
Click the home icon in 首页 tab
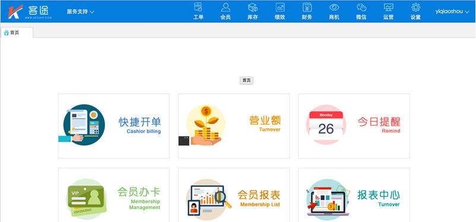pyautogui.click(x=6, y=33)
